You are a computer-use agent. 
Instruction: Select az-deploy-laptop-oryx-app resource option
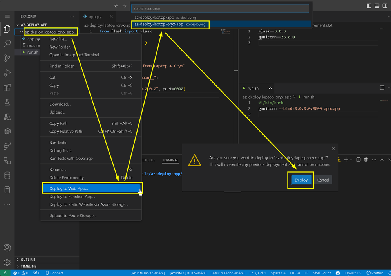click(x=221, y=24)
